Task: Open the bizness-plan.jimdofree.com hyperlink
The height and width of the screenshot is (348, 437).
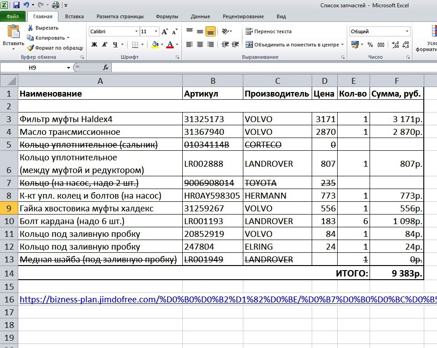Action: pos(228,299)
